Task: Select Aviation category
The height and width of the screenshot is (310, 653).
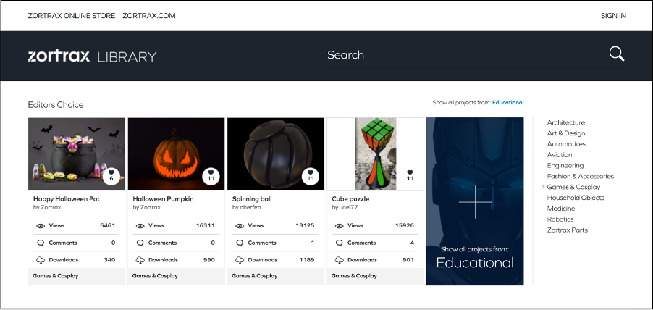Action: [560, 154]
